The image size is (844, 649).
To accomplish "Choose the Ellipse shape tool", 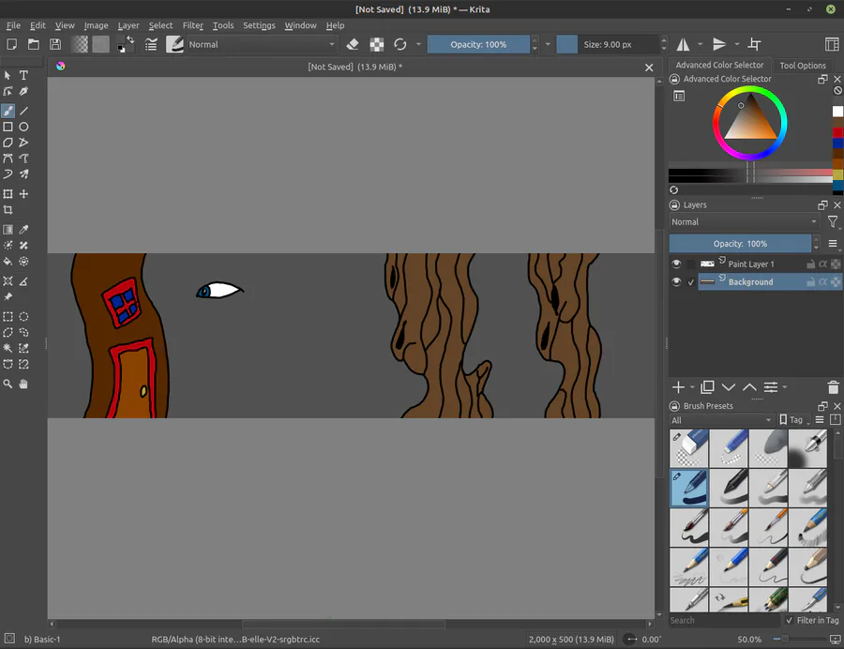I will click(x=24, y=127).
